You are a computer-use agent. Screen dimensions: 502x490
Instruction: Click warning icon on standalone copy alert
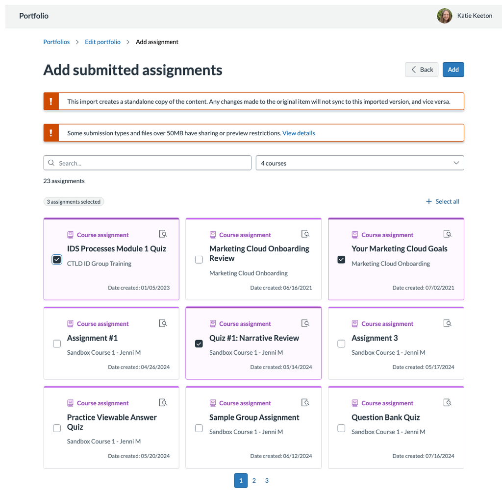click(x=51, y=101)
